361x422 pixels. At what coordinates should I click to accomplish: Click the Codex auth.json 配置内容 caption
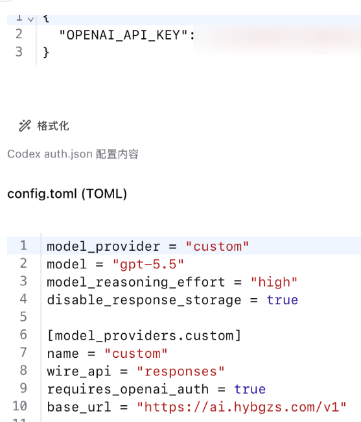(73, 154)
